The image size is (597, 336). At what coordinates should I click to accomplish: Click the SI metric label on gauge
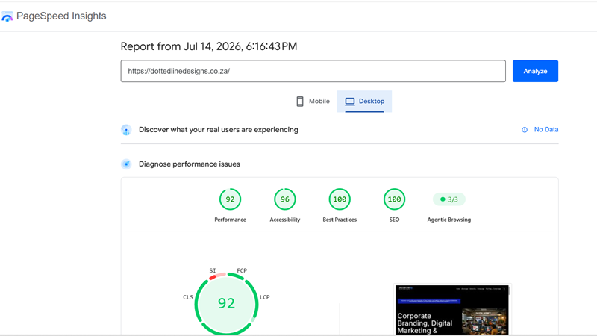click(213, 270)
